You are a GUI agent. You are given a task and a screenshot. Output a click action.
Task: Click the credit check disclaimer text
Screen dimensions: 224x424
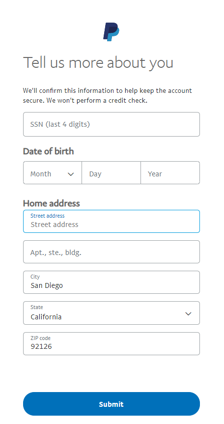pyautogui.click(x=107, y=95)
